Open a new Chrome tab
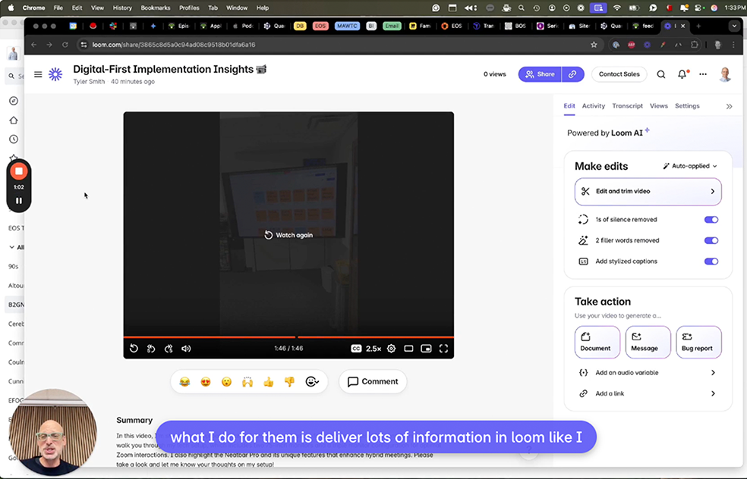The width and height of the screenshot is (747, 479). click(698, 27)
